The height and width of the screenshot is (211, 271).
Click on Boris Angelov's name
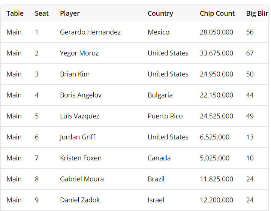(81, 95)
